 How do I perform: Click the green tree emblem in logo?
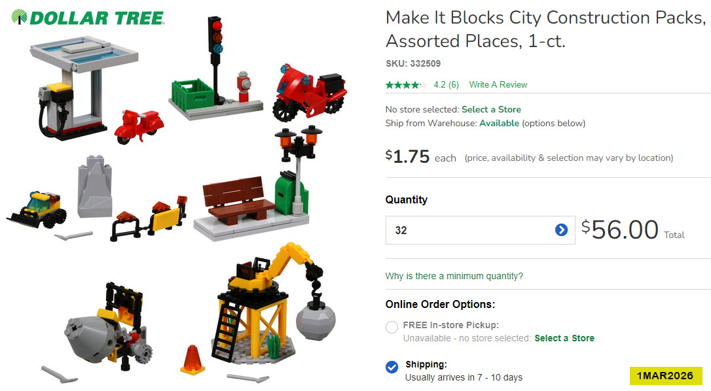(19, 17)
